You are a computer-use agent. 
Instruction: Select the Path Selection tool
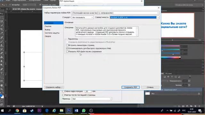2,77
